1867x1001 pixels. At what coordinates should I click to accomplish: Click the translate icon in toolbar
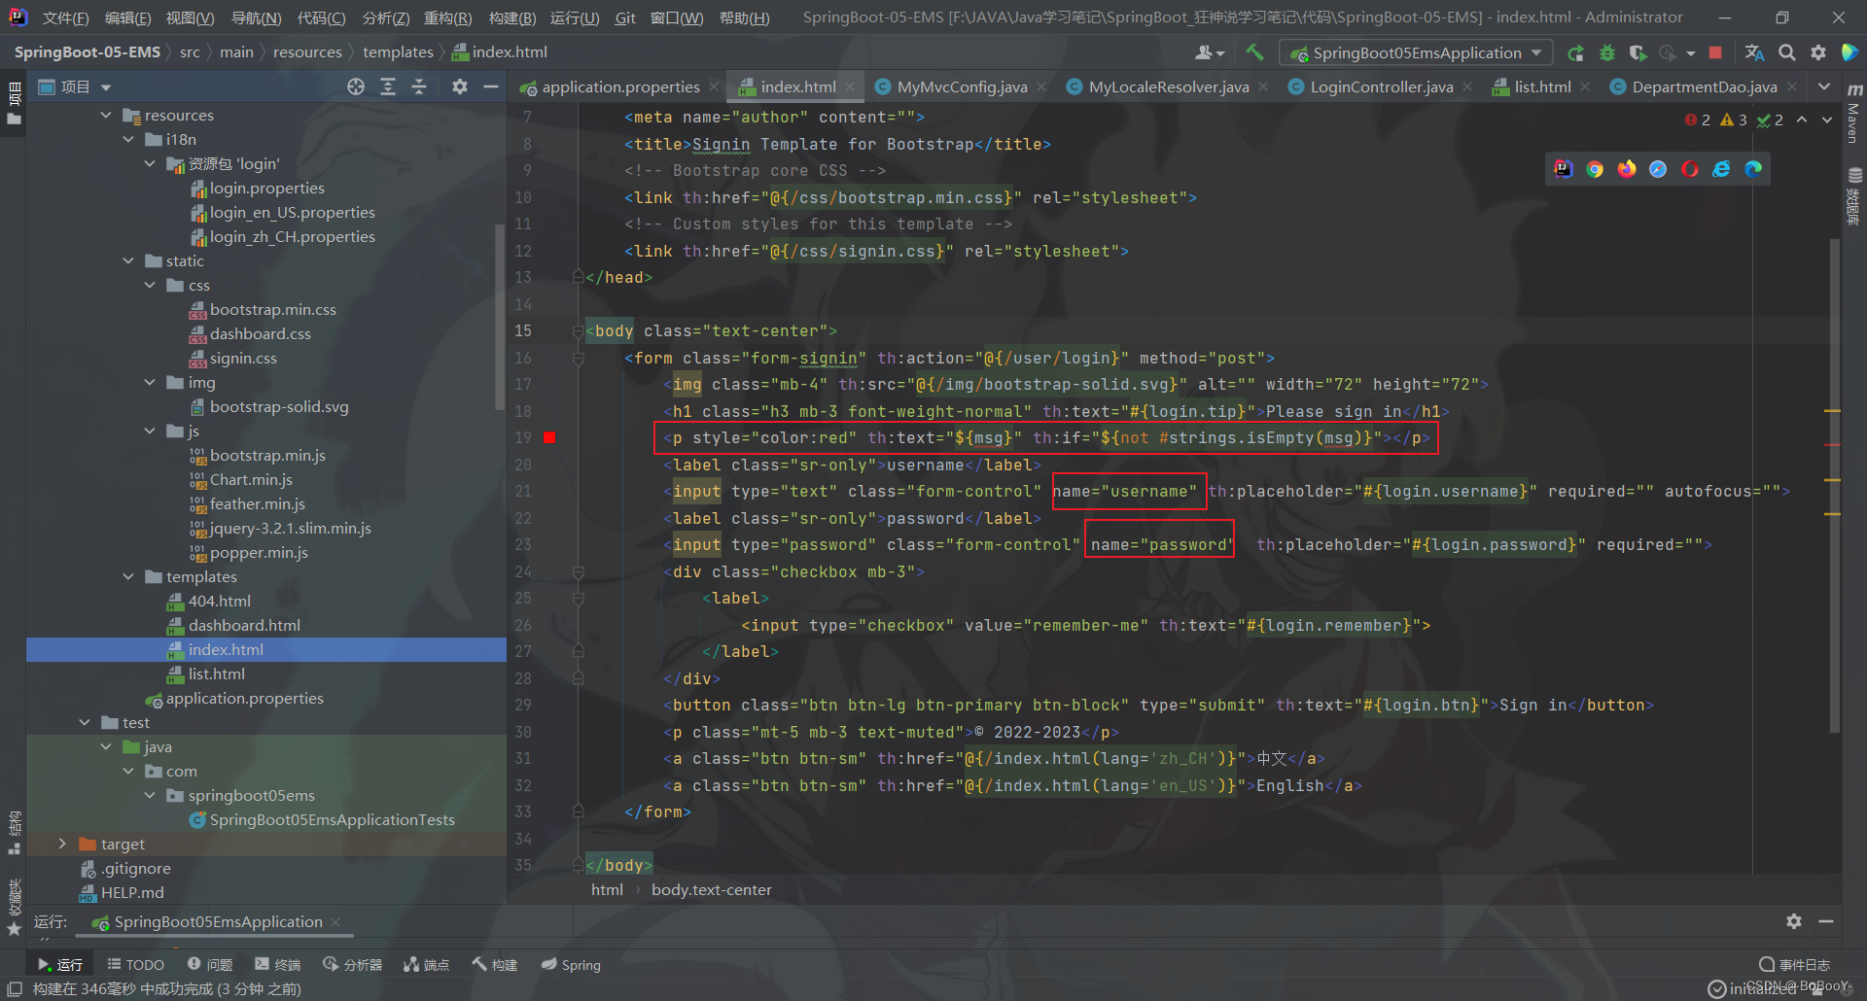(x=1754, y=52)
